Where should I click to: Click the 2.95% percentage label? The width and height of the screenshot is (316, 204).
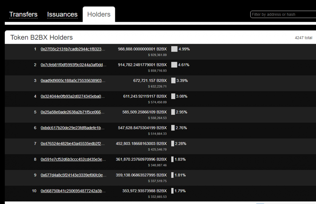click(182, 112)
